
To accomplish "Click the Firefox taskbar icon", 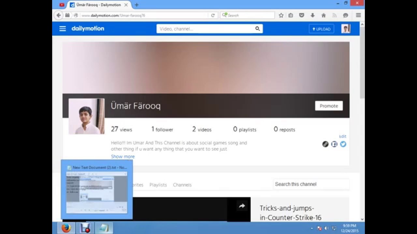I will click(x=66, y=228).
